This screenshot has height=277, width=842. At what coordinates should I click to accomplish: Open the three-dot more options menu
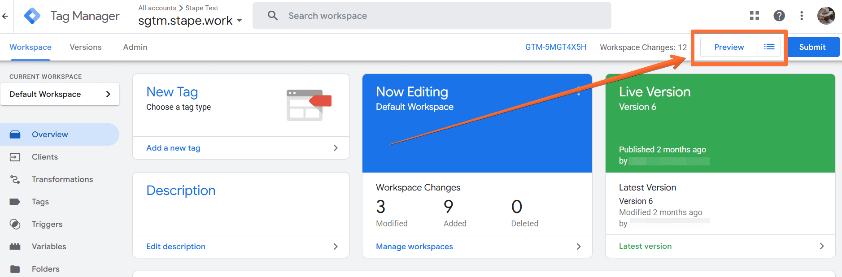tap(802, 16)
